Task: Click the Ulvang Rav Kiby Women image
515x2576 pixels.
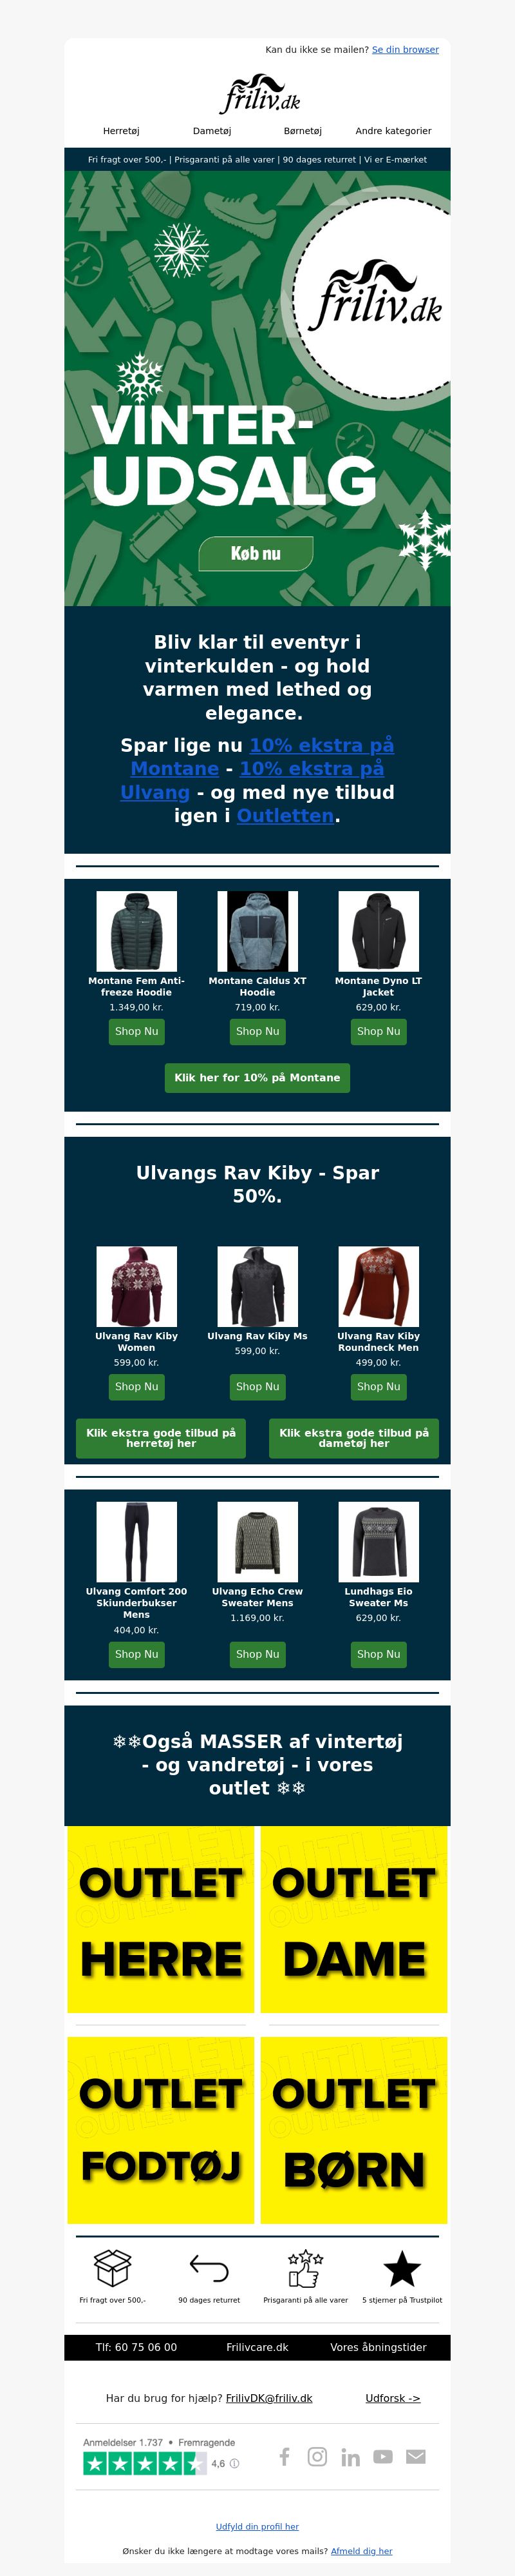Action: [136, 1286]
